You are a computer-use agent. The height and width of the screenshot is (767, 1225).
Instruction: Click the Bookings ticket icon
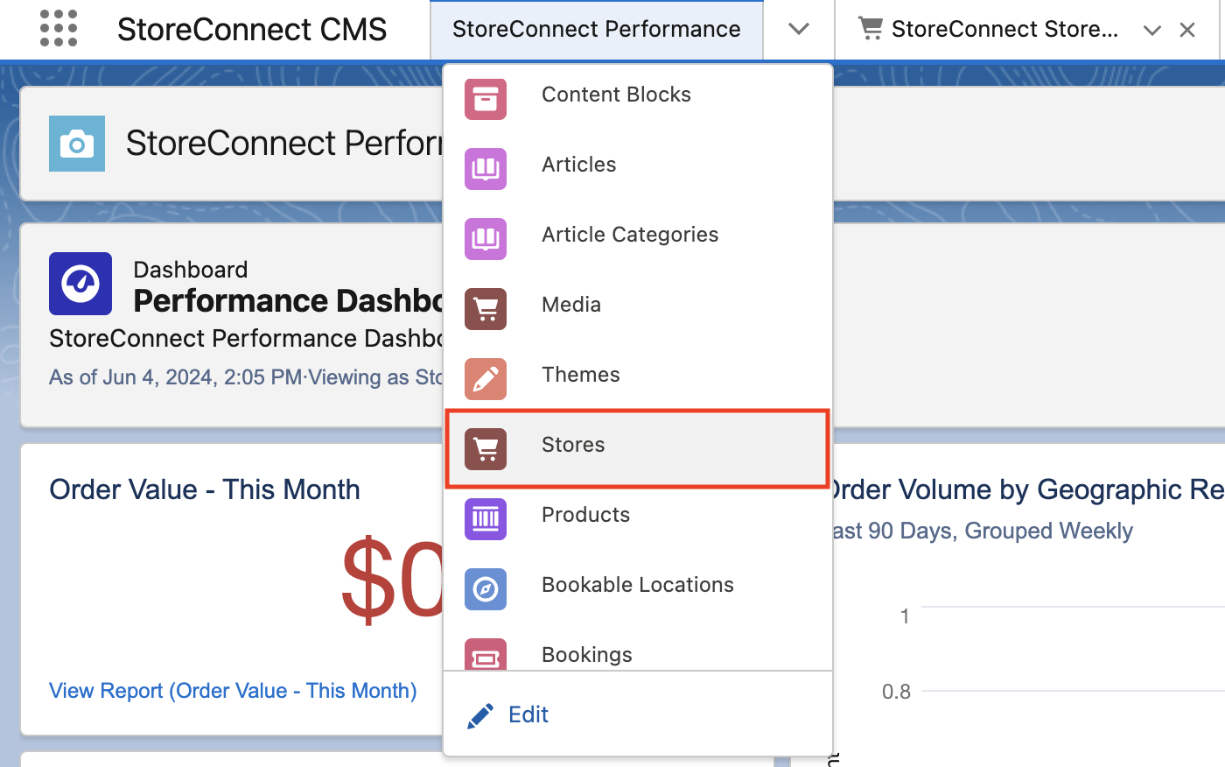pyautogui.click(x=486, y=654)
